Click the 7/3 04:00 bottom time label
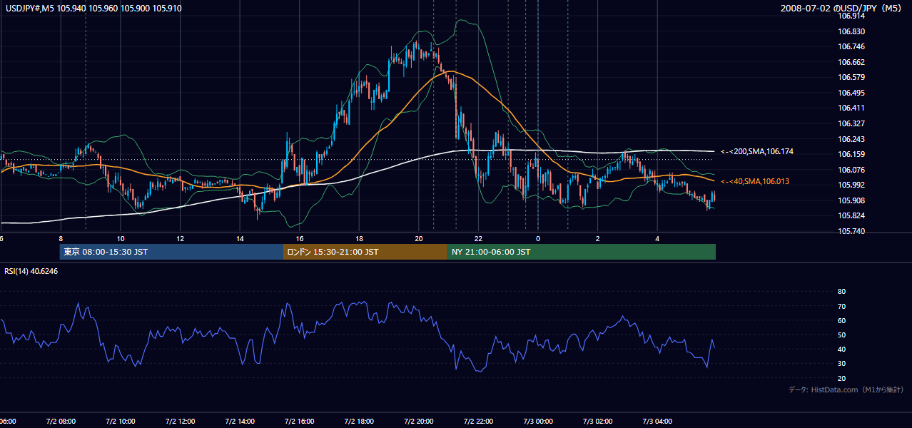The image size is (912, 428). click(x=657, y=422)
